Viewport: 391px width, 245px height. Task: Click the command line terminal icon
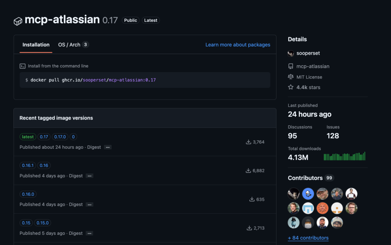pyautogui.click(x=23, y=66)
